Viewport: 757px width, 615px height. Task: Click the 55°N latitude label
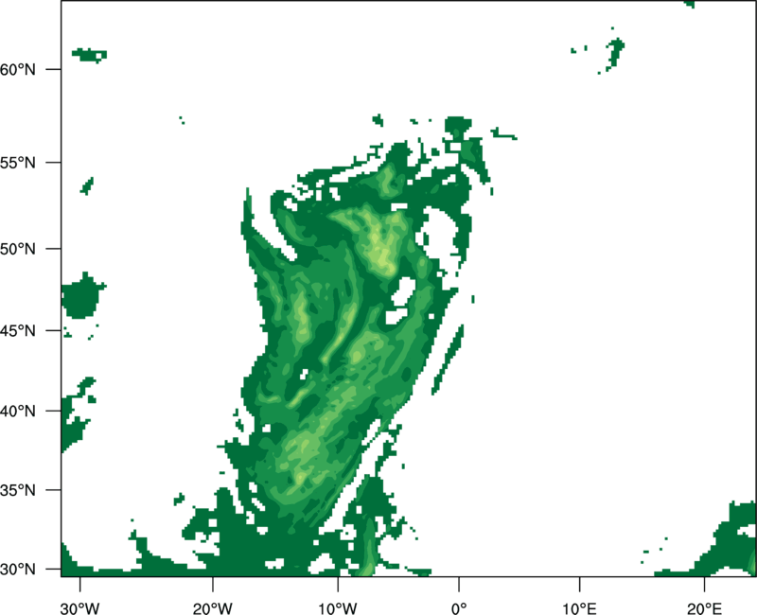coord(18,163)
